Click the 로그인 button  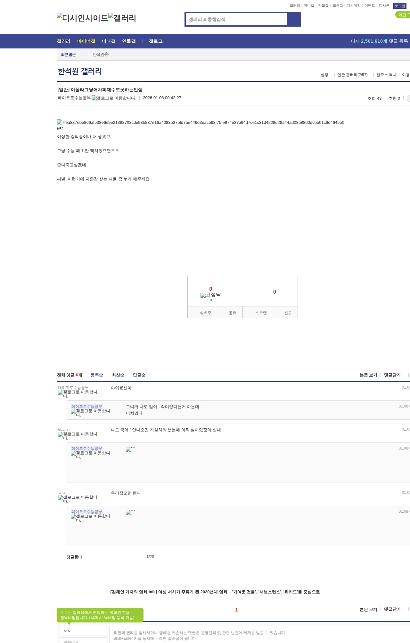(x=400, y=6)
